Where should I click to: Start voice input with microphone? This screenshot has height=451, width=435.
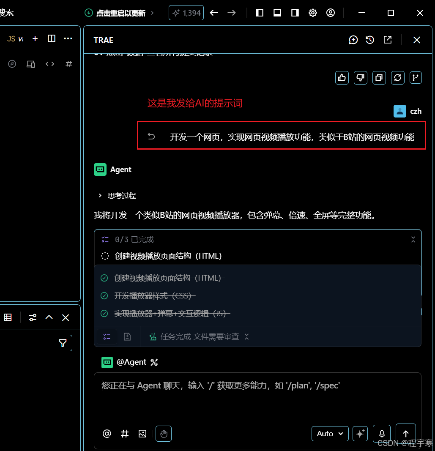coord(382,433)
